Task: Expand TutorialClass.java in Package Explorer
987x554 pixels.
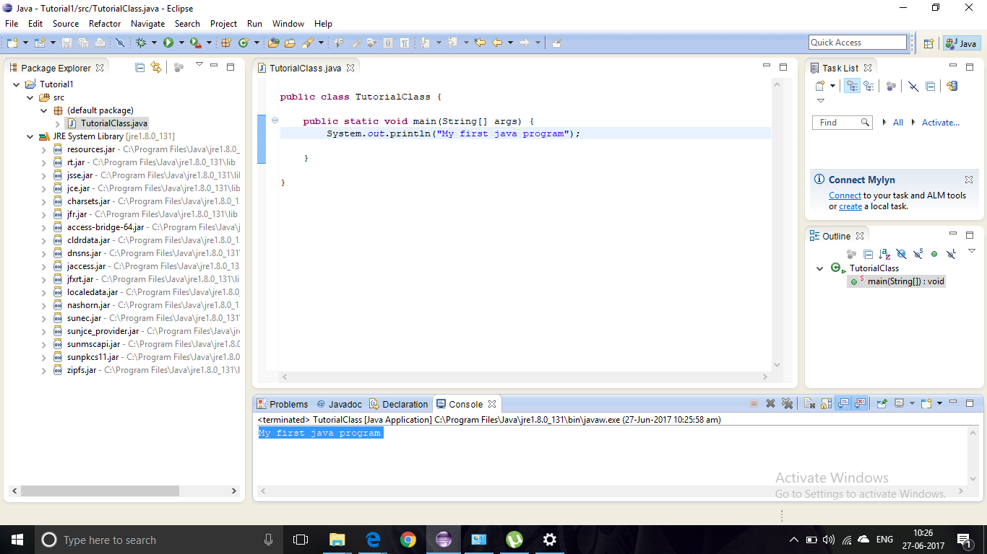Action: (57, 123)
